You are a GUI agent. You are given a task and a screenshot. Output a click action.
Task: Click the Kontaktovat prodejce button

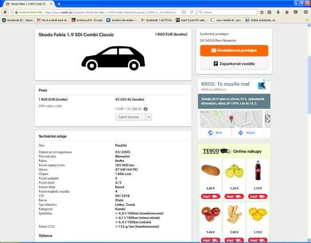coord(234,50)
